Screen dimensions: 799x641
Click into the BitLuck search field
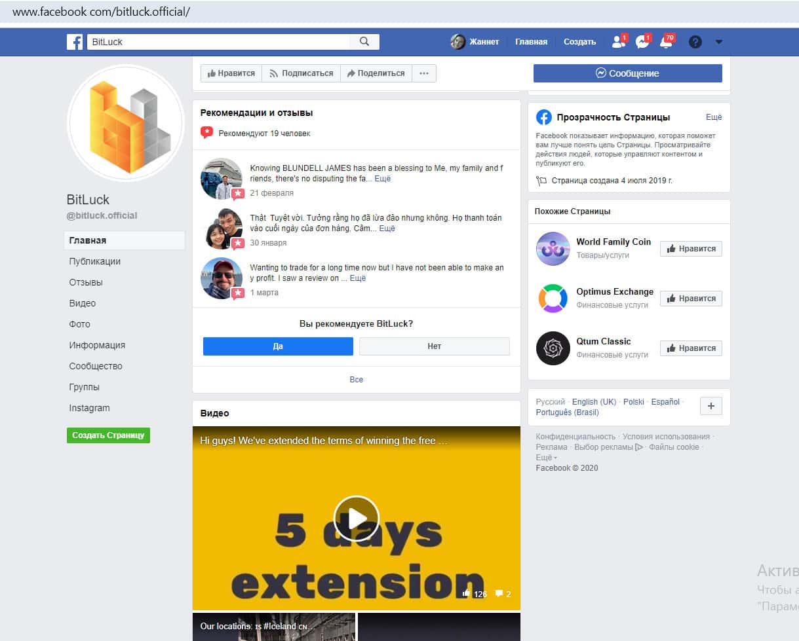(x=218, y=42)
